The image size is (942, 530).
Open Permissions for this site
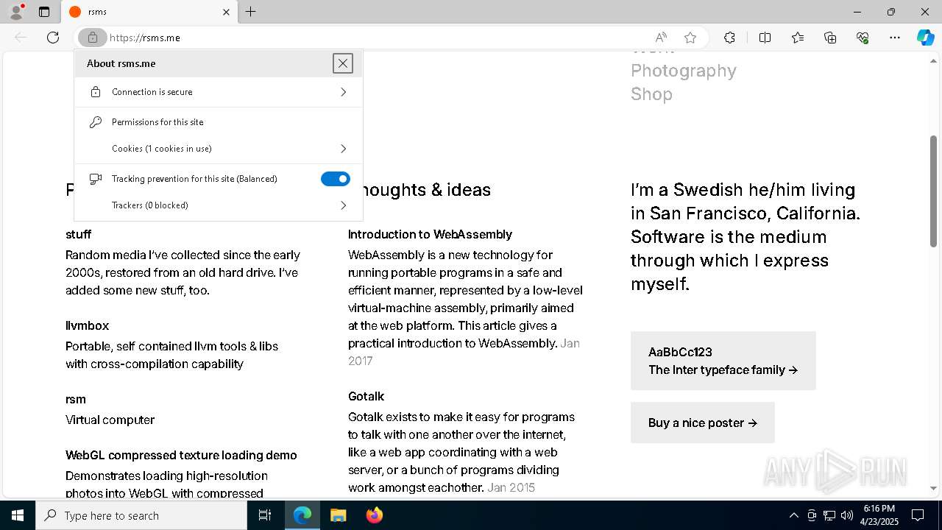(219, 122)
